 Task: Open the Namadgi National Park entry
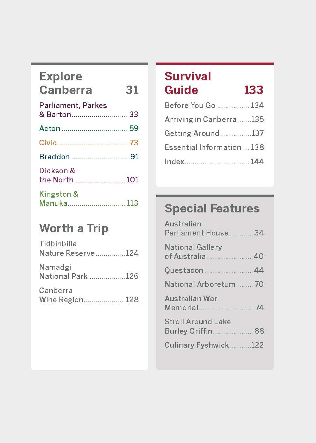(89, 272)
